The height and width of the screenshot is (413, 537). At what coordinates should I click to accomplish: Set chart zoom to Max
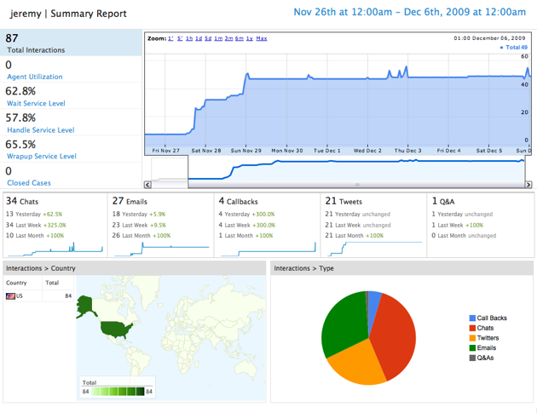tap(262, 38)
